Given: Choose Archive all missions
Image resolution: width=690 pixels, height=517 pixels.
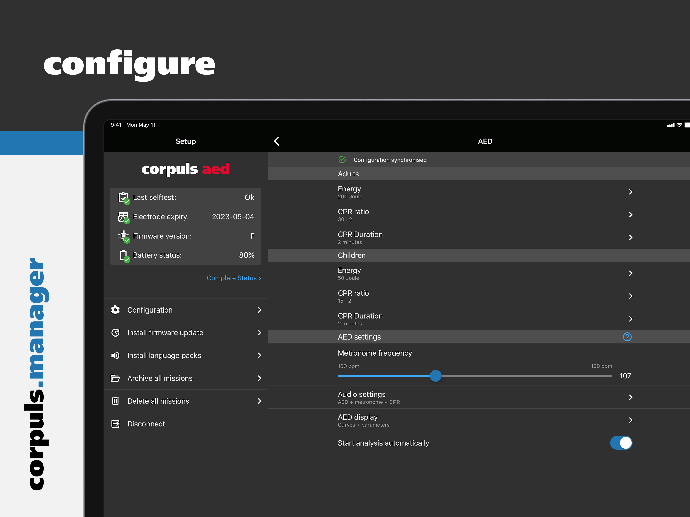Looking at the screenshot, I should [186, 378].
